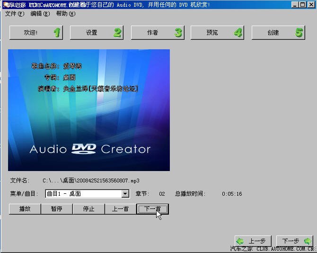Pause playback with 暂停 button
The height and width of the screenshot is (253, 317).
[56, 209]
